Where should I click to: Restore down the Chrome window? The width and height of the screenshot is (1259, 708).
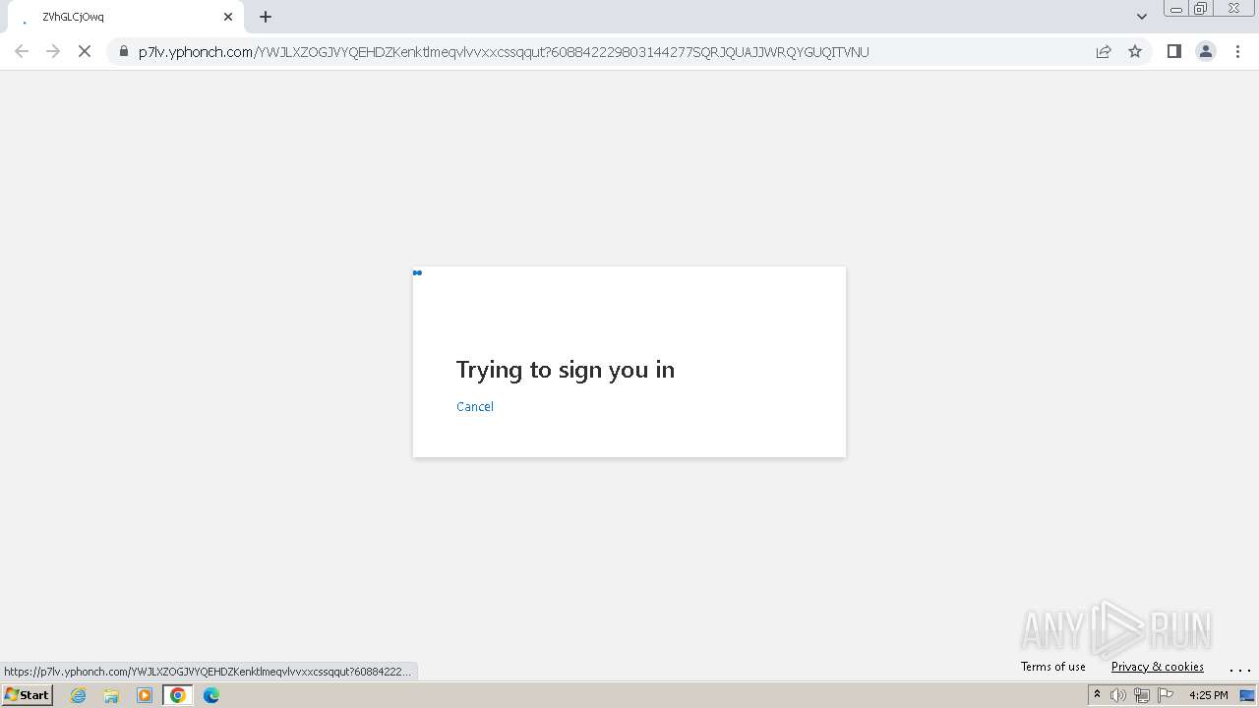(x=1201, y=9)
